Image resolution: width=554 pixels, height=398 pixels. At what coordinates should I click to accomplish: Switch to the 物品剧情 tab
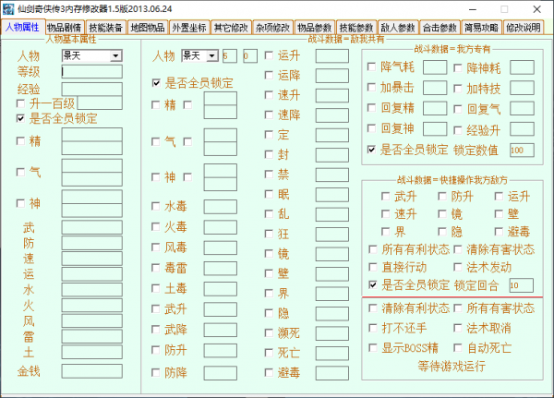(x=65, y=28)
